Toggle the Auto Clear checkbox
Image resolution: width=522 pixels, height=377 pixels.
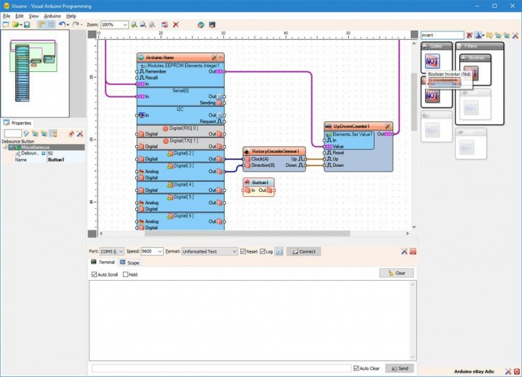(356, 368)
